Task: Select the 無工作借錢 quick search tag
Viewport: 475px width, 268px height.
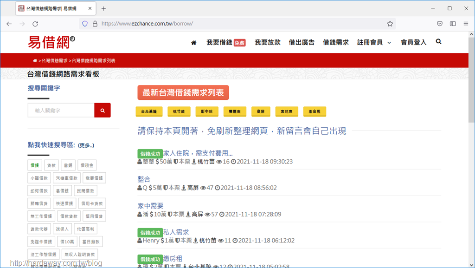Action: pyautogui.click(x=41, y=216)
